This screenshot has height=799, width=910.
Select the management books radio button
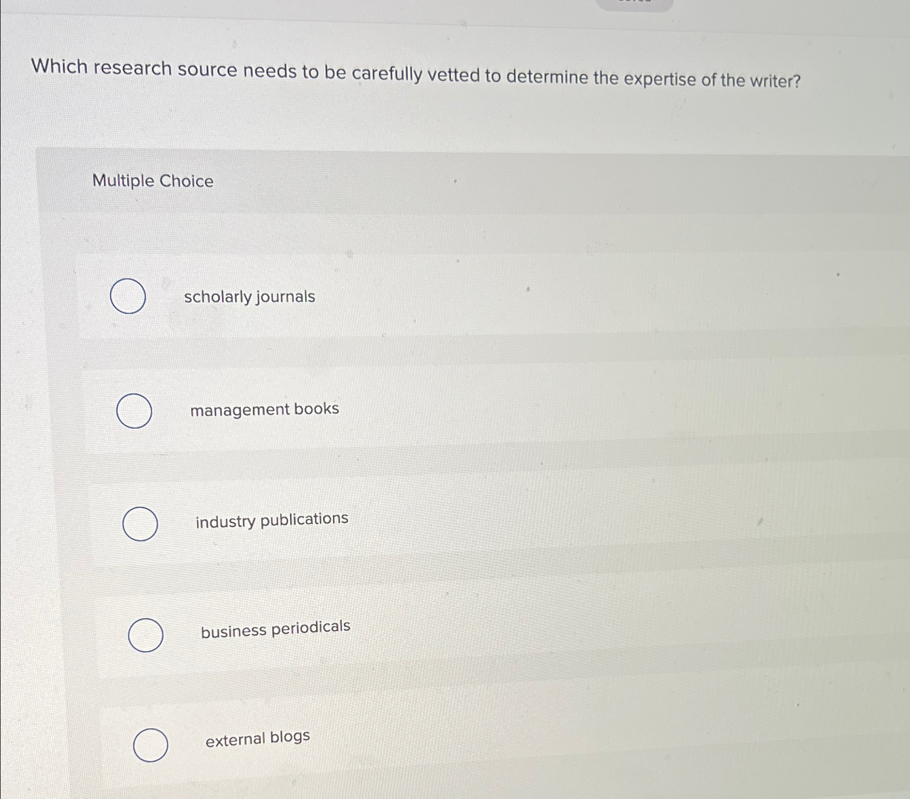point(133,411)
